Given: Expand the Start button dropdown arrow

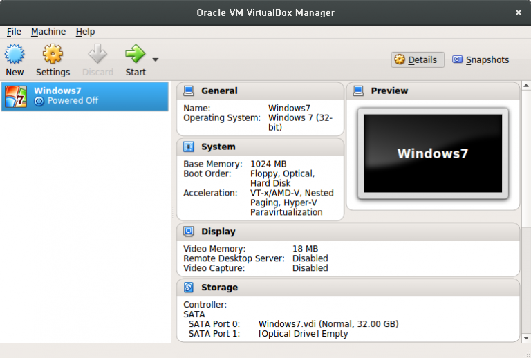Looking at the screenshot, I should point(156,59).
